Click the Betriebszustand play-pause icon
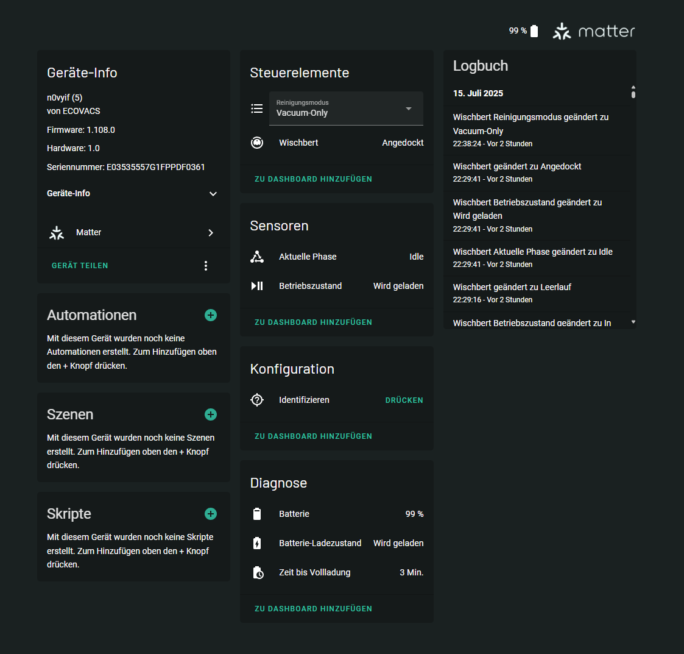This screenshot has width=684, height=654. click(x=257, y=286)
